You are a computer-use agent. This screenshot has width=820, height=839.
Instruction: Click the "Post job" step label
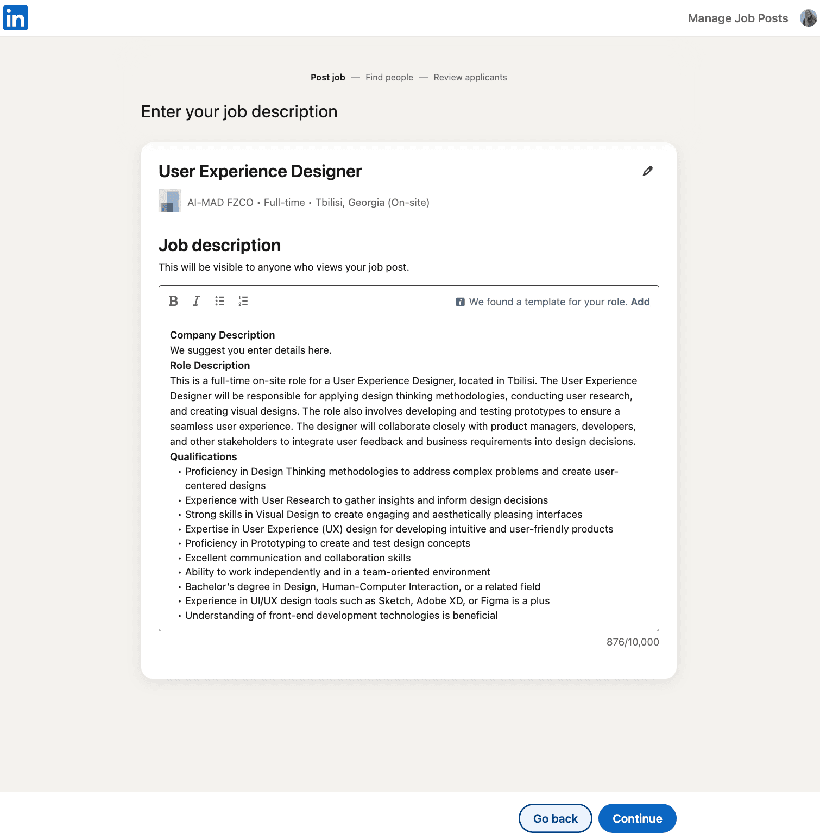click(327, 77)
